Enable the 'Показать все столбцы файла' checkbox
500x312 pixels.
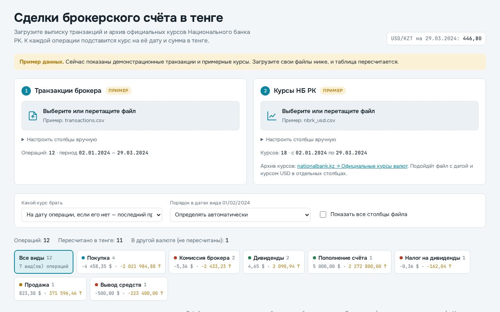(x=323, y=214)
